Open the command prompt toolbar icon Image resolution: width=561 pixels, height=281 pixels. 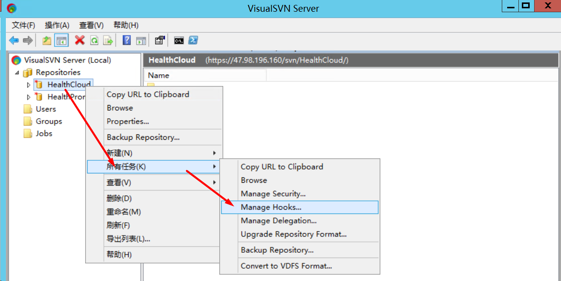(179, 41)
